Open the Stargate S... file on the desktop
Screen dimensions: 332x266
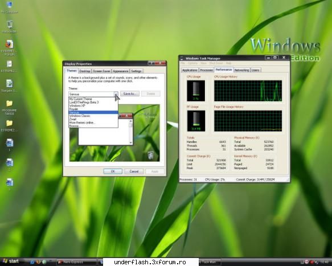pyautogui.click(x=9, y=86)
